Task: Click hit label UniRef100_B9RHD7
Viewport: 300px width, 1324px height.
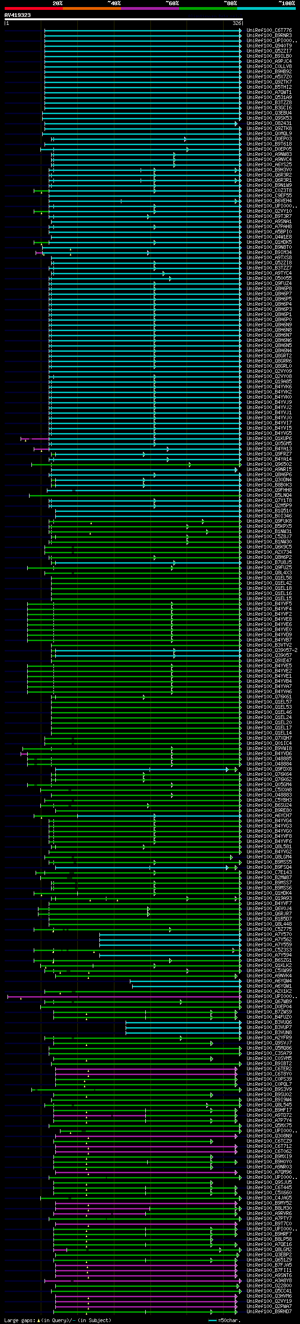Action: click(x=269, y=1312)
